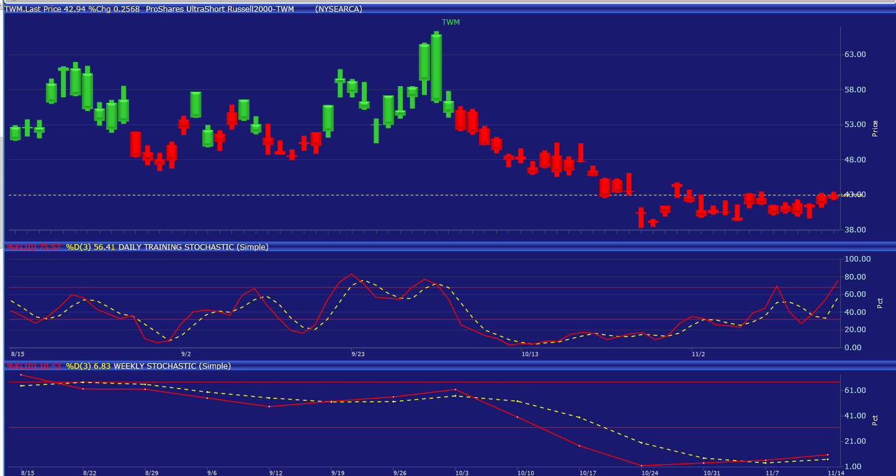Click the 10/3 date on weekly axis

click(462, 472)
